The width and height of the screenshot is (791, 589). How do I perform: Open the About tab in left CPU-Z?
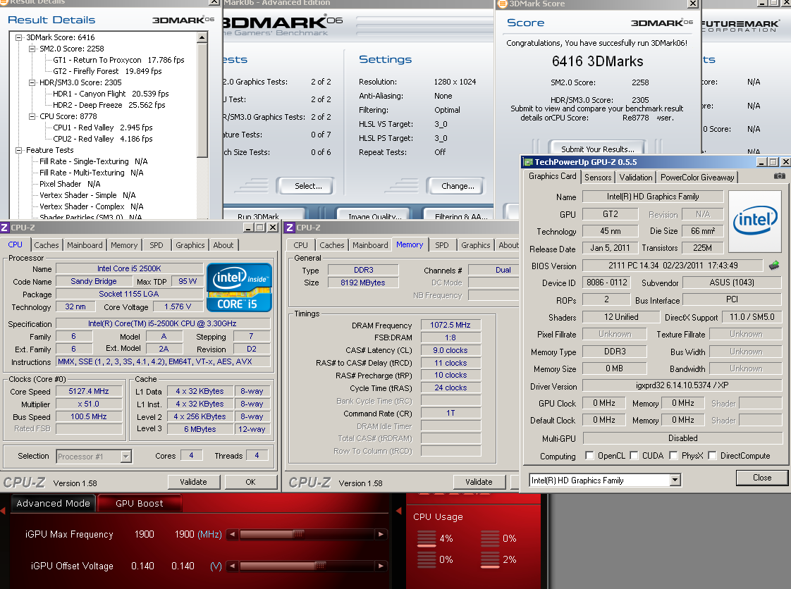coord(223,245)
